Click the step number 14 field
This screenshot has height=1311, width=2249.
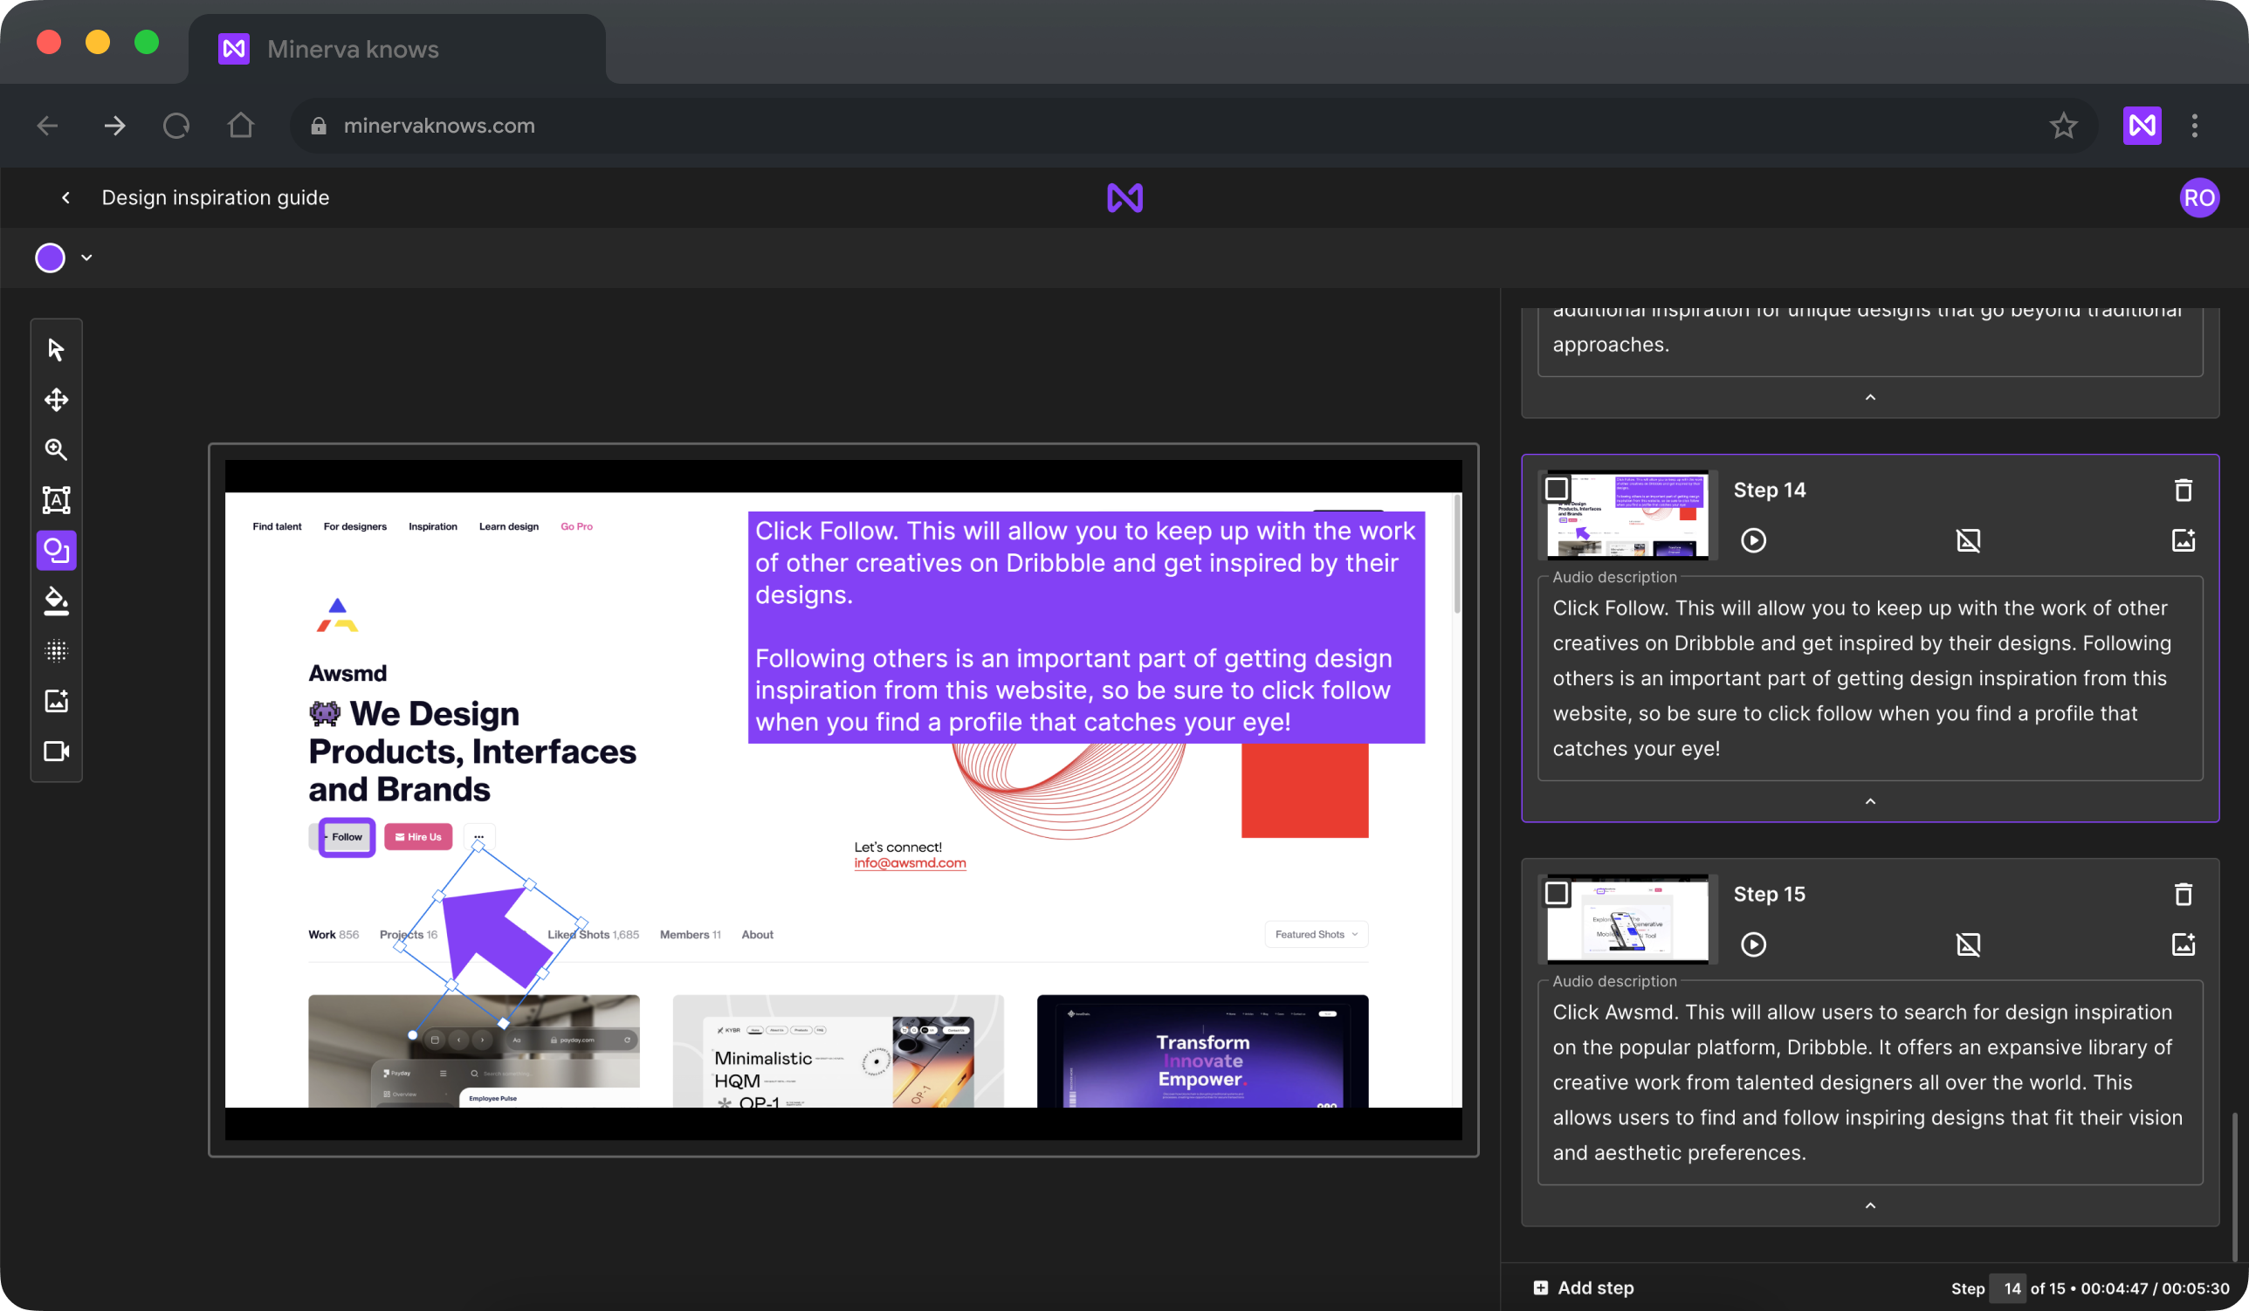[x=2008, y=1287]
